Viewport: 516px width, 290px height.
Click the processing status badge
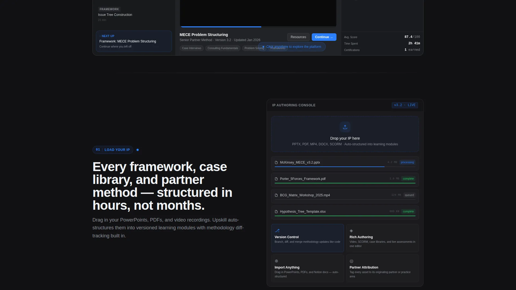point(407,162)
